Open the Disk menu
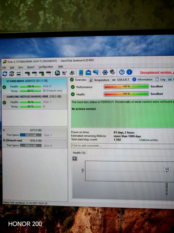174x233 pixels. tap(12, 68)
